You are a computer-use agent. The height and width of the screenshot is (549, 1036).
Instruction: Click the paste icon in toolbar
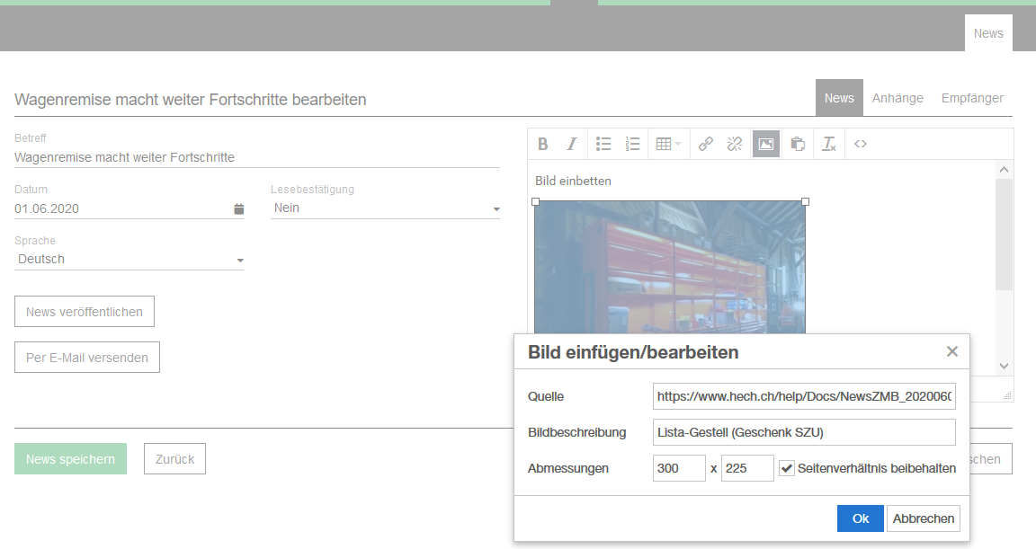click(797, 144)
